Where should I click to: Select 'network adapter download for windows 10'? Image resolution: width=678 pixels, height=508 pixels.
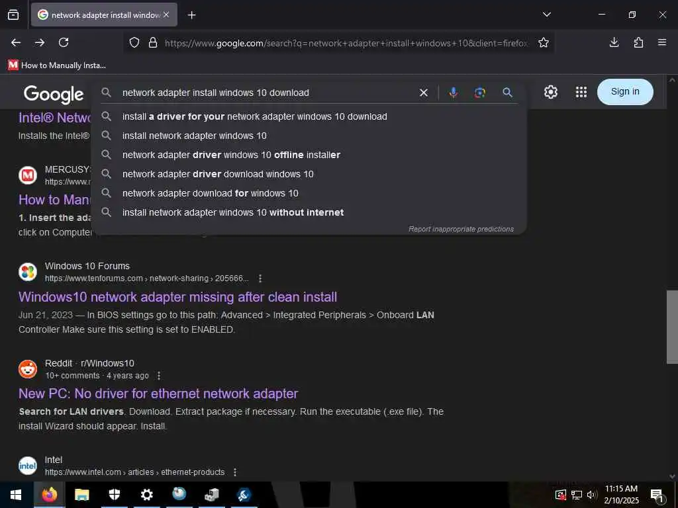(x=309, y=193)
